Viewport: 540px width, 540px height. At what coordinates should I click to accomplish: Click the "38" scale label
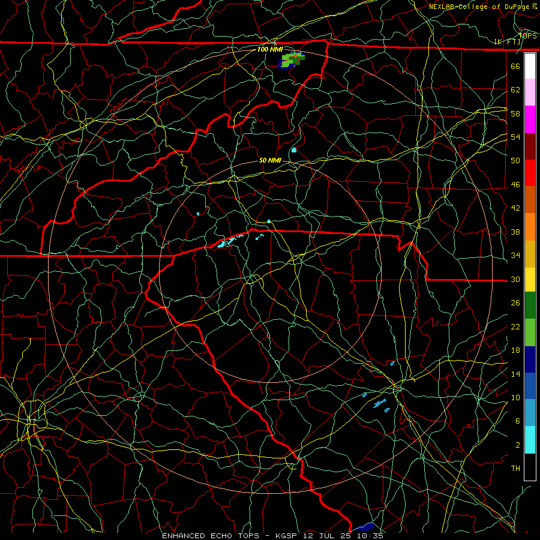[515, 232]
